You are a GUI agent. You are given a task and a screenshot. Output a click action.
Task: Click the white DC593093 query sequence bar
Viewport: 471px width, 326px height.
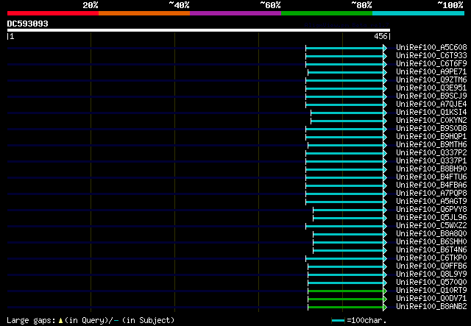pyautogui.click(x=199, y=30)
